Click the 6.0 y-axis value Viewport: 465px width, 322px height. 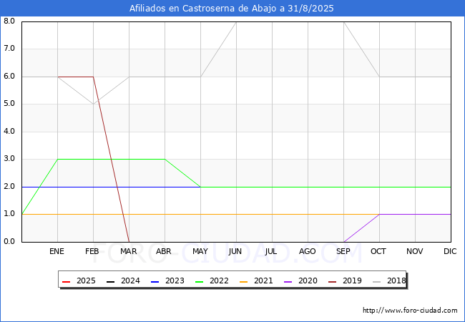(x=9, y=76)
